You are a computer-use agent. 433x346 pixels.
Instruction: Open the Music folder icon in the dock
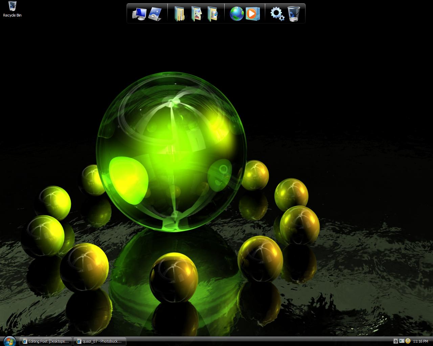point(213,14)
